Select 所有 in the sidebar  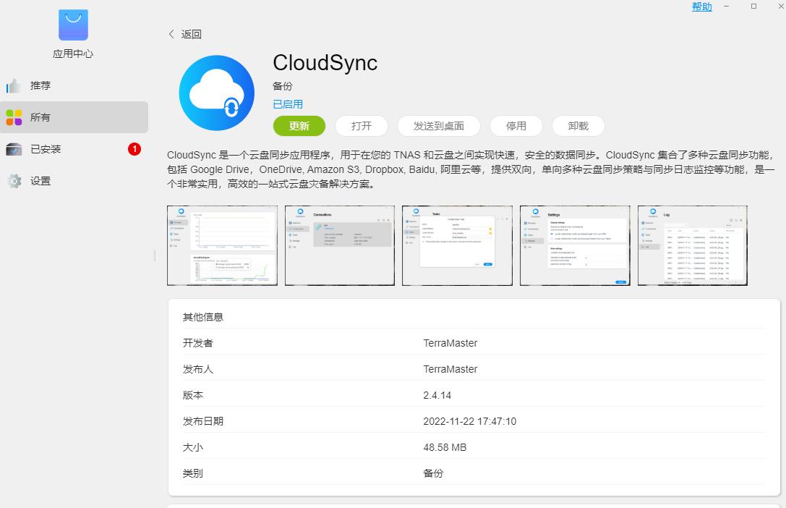click(40, 117)
